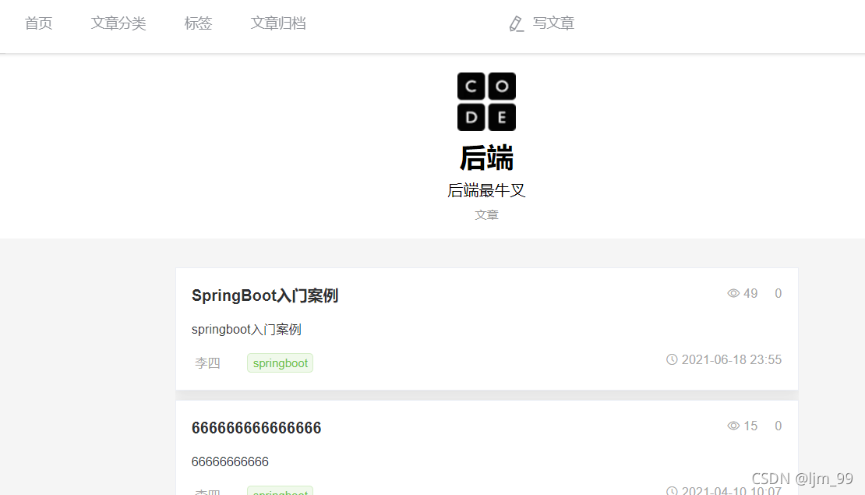The height and width of the screenshot is (495, 865).
Task: Open the SpringBoot入门案例 article title
Action: [x=265, y=295]
